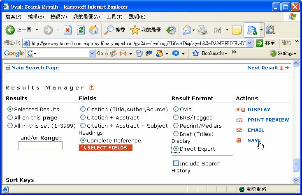302x195 pixels.
Task: Click the Results Manager up-arrow icon
Action: pyautogui.click(x=92, y=87)
